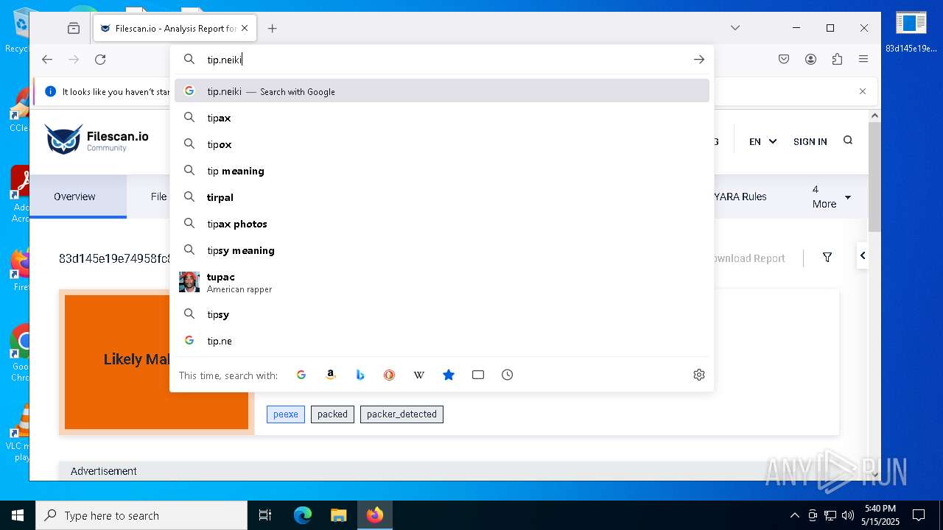Image resolution: width=943 pixels, height=530 pixels.
Task: Search this time with DuckDuckGo icon
Action: click(390, 375)
